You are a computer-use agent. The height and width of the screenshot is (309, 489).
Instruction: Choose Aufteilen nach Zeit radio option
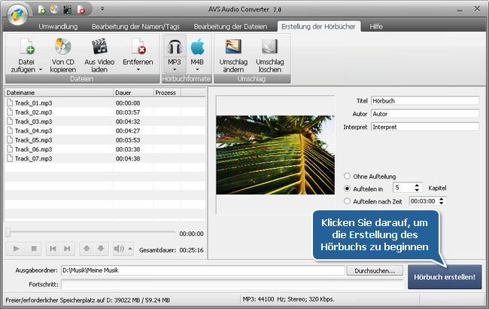pos(347,201)
